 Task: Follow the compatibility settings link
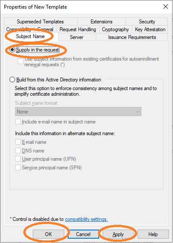(86, 219)
